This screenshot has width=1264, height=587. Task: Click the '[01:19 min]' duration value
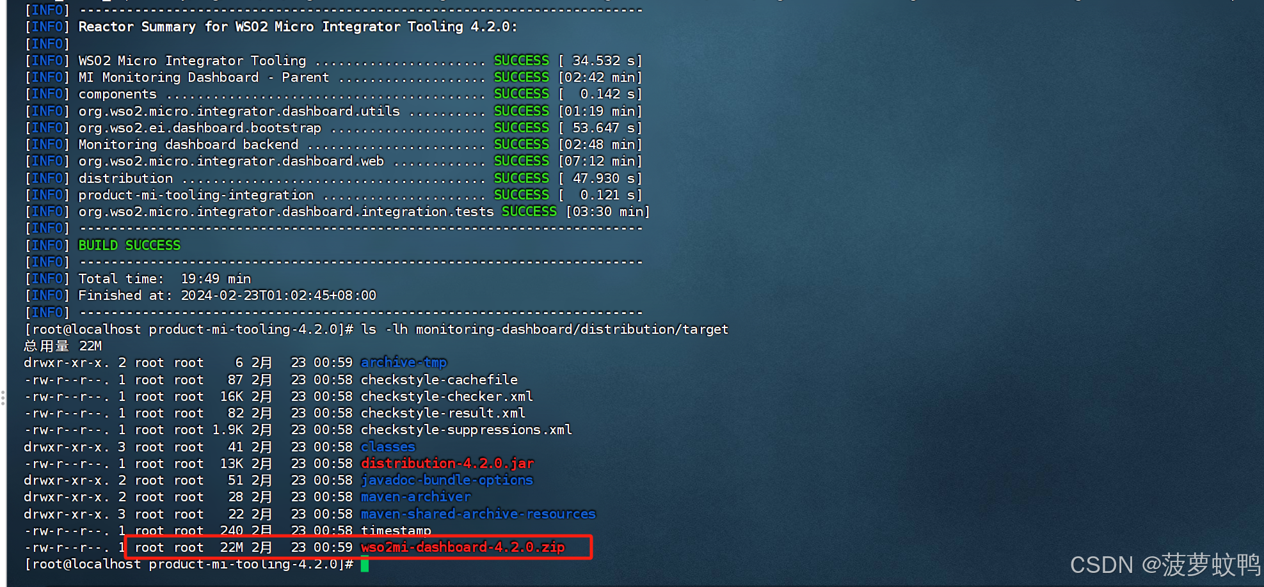click(600, 111)
